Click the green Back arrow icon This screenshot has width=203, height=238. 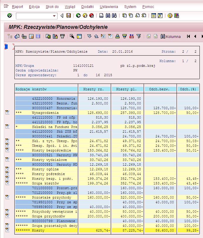pos(78,16)
